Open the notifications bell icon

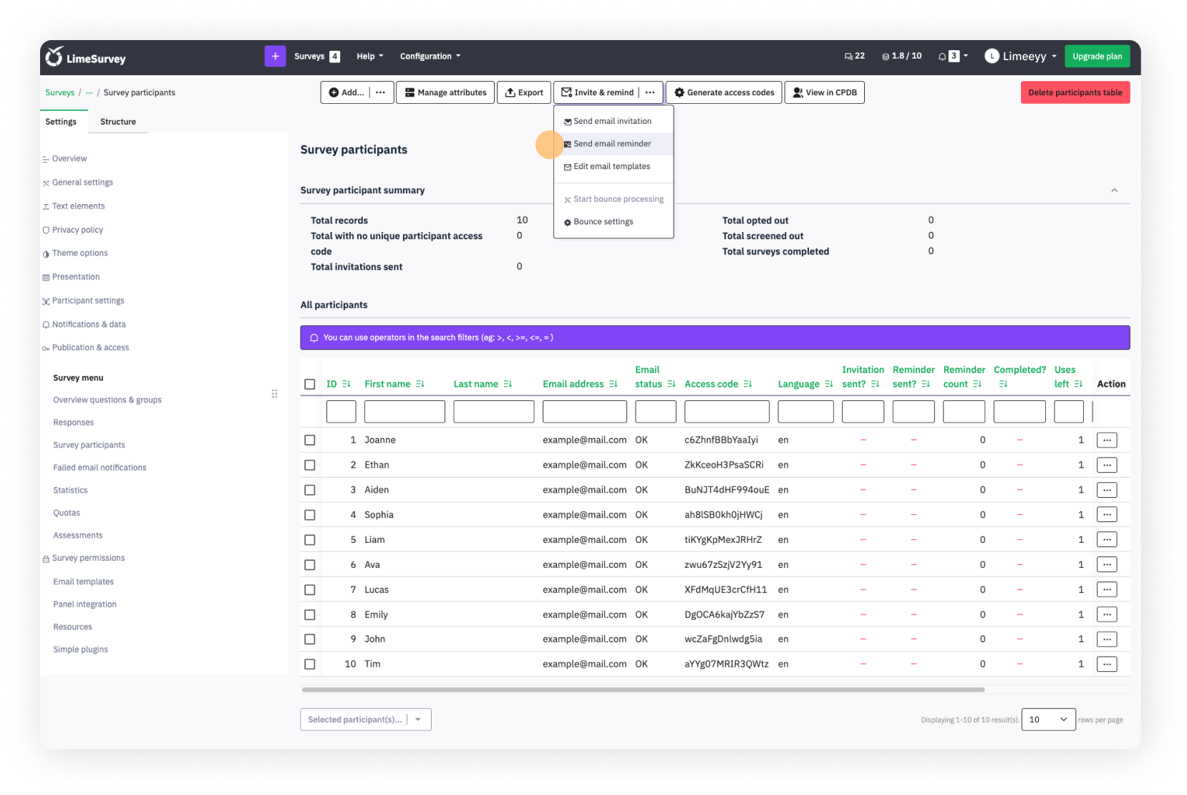pos(942,57)
